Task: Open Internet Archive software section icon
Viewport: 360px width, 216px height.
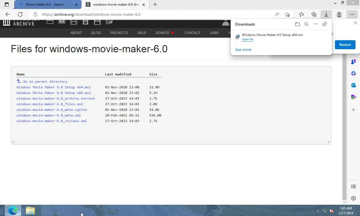Action: [97, 22]
